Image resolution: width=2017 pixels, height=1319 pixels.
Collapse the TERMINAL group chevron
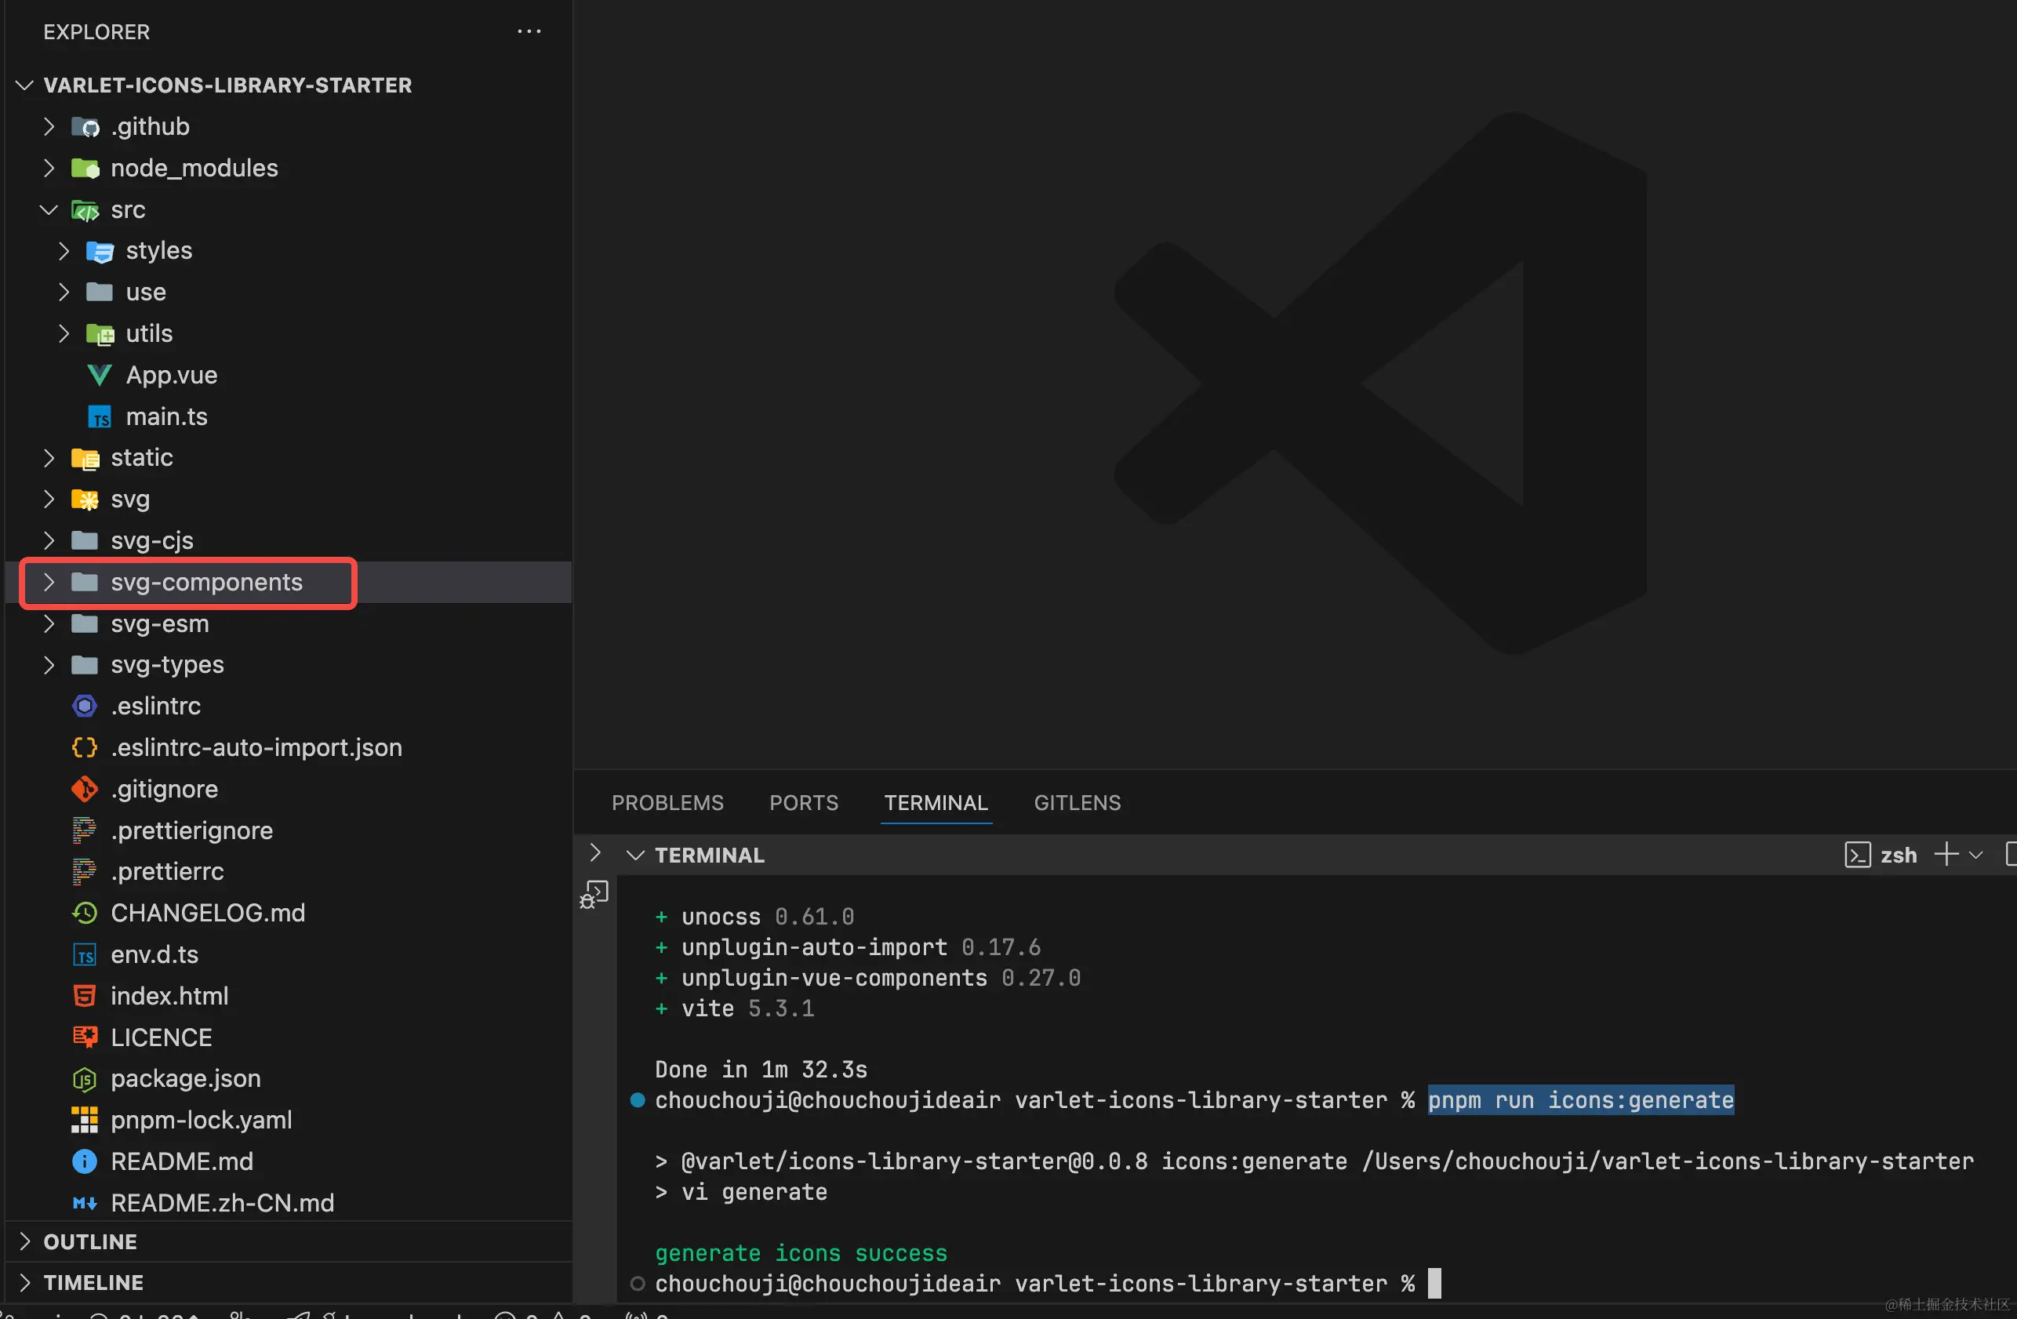(x=634, y=856)
